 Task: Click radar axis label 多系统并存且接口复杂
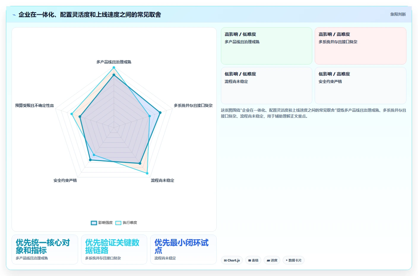click(193, 105)
